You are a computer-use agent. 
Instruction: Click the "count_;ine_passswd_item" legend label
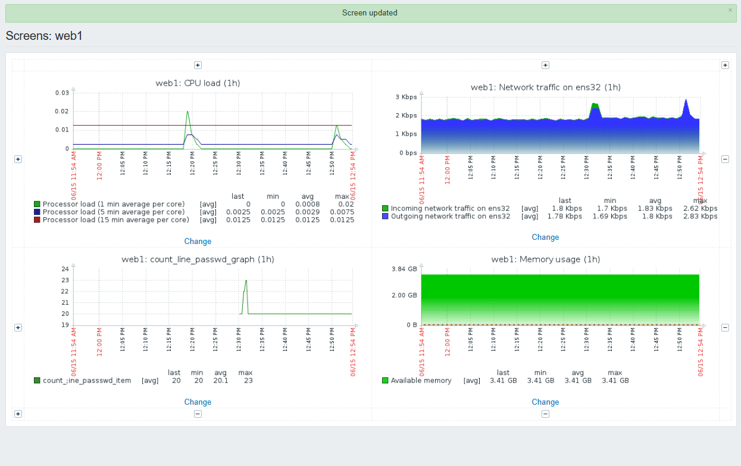tap(87, 380)
